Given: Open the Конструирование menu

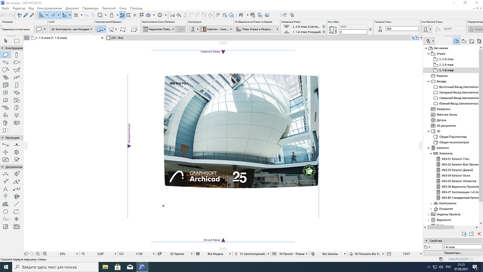Looking at the screenshot, I should tap(49, 8).
